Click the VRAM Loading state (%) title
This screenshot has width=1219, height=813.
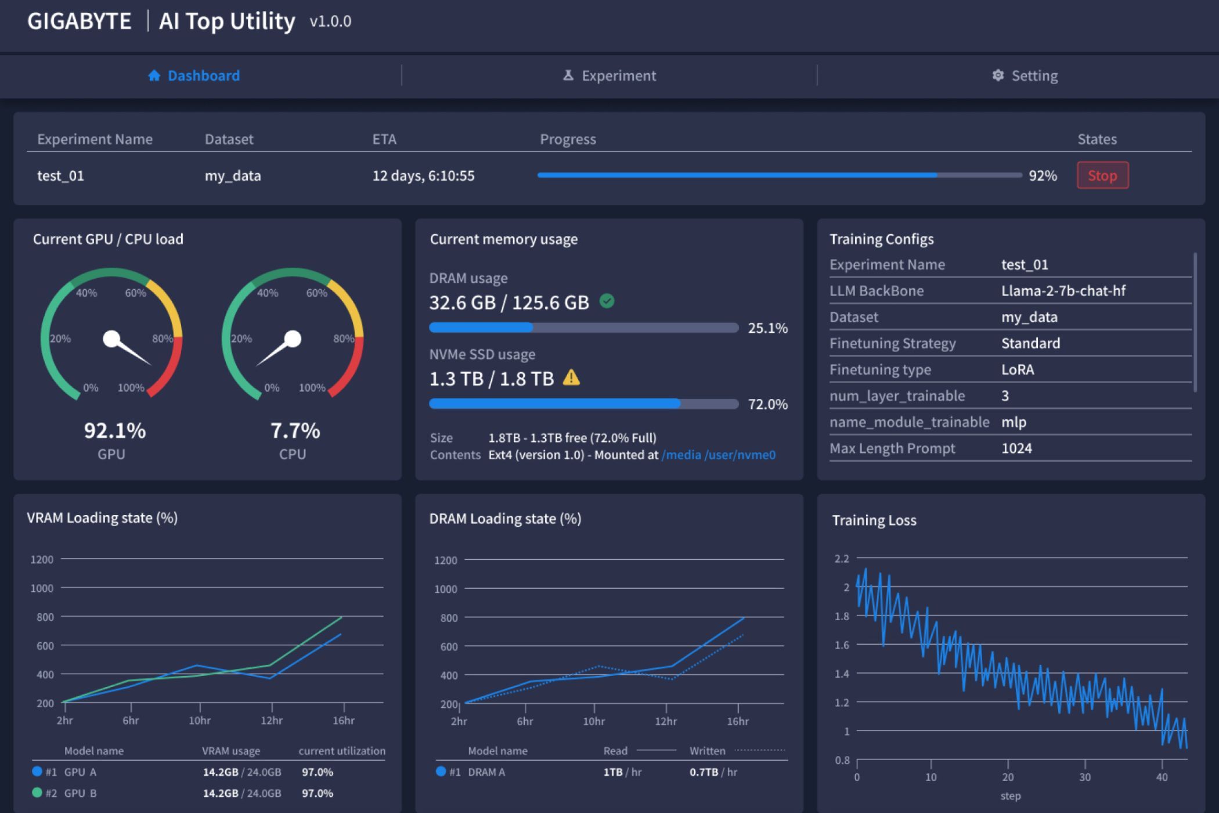102,517
